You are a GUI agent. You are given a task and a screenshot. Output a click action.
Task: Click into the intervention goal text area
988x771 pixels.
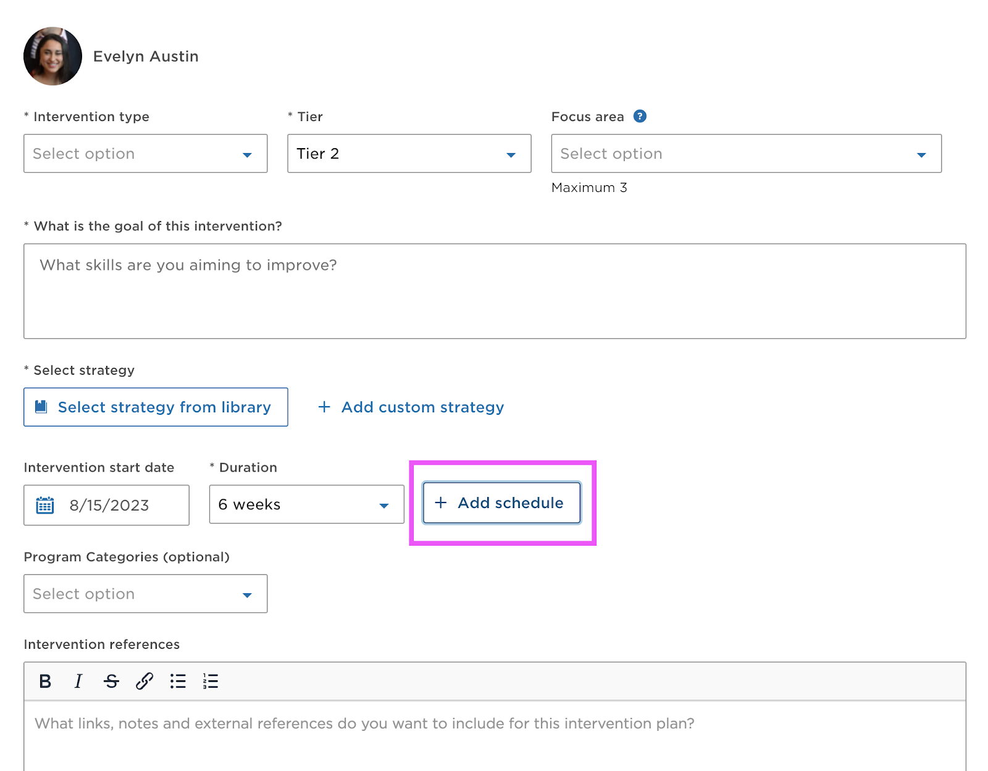pyautogui.click(x=494, y=291)
